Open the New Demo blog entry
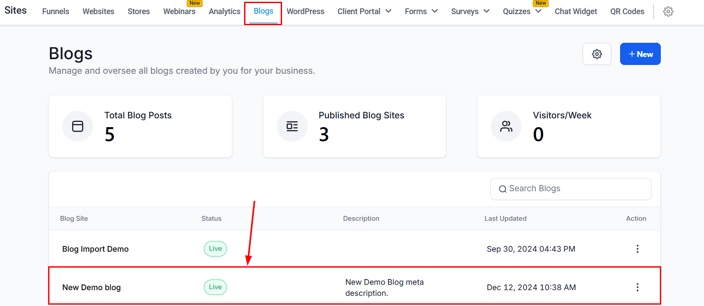The height and width of the screenshot is (306, 704). point(91,287)
